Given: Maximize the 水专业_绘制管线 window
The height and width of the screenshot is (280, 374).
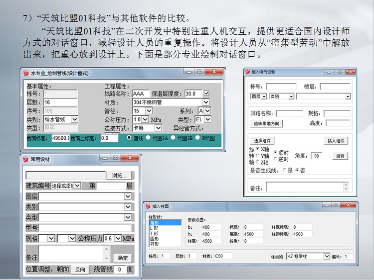Looking at the screenshot, I should [x=199, y=72].
